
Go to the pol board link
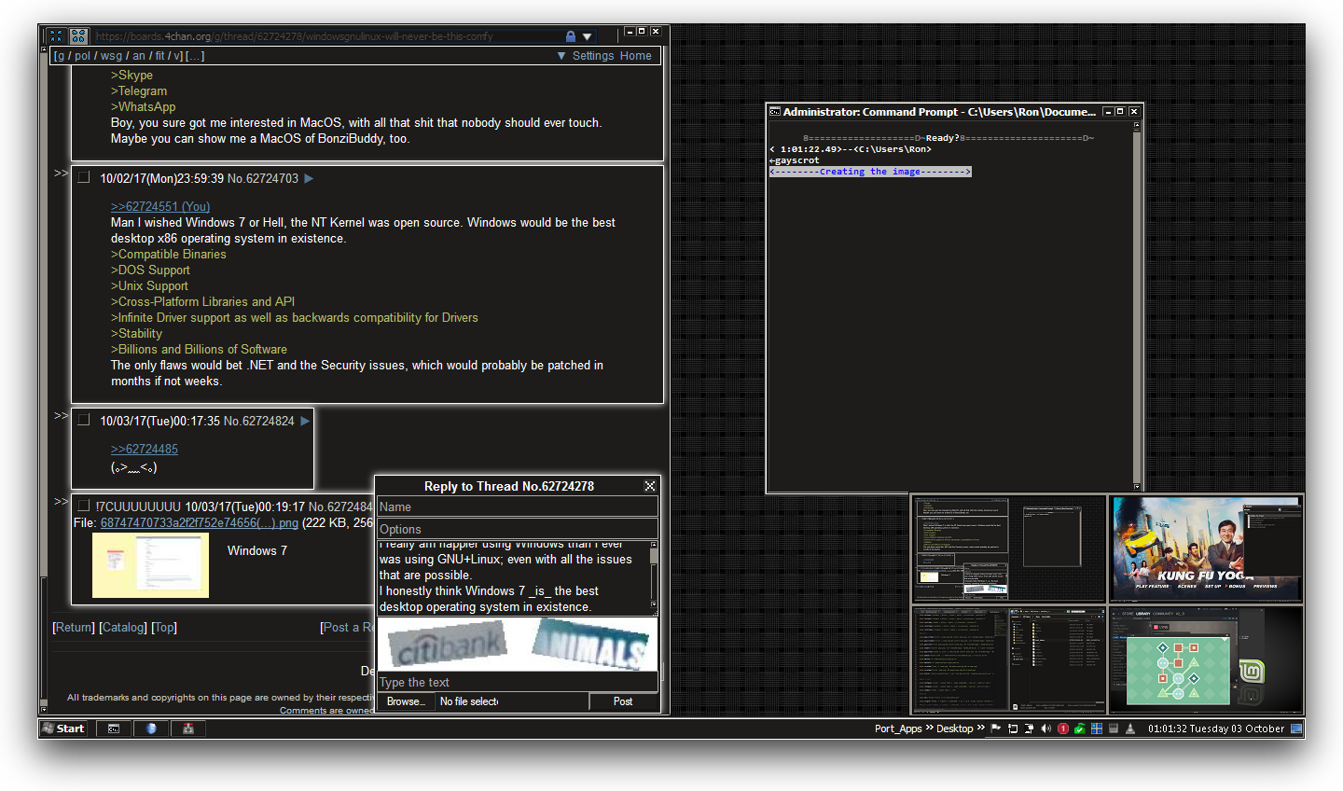[x=83, y=56]
